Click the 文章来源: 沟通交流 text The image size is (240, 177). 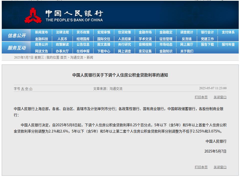[108, 89]
